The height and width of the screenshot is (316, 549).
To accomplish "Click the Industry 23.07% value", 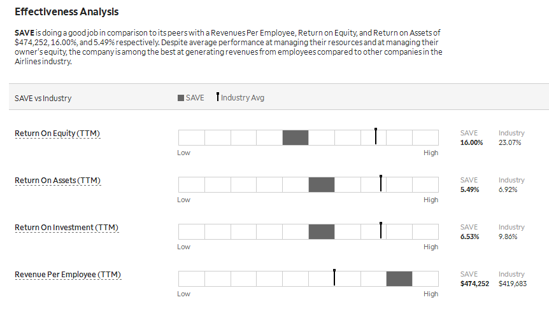I will pyautogui.click(x=510, y=142).
